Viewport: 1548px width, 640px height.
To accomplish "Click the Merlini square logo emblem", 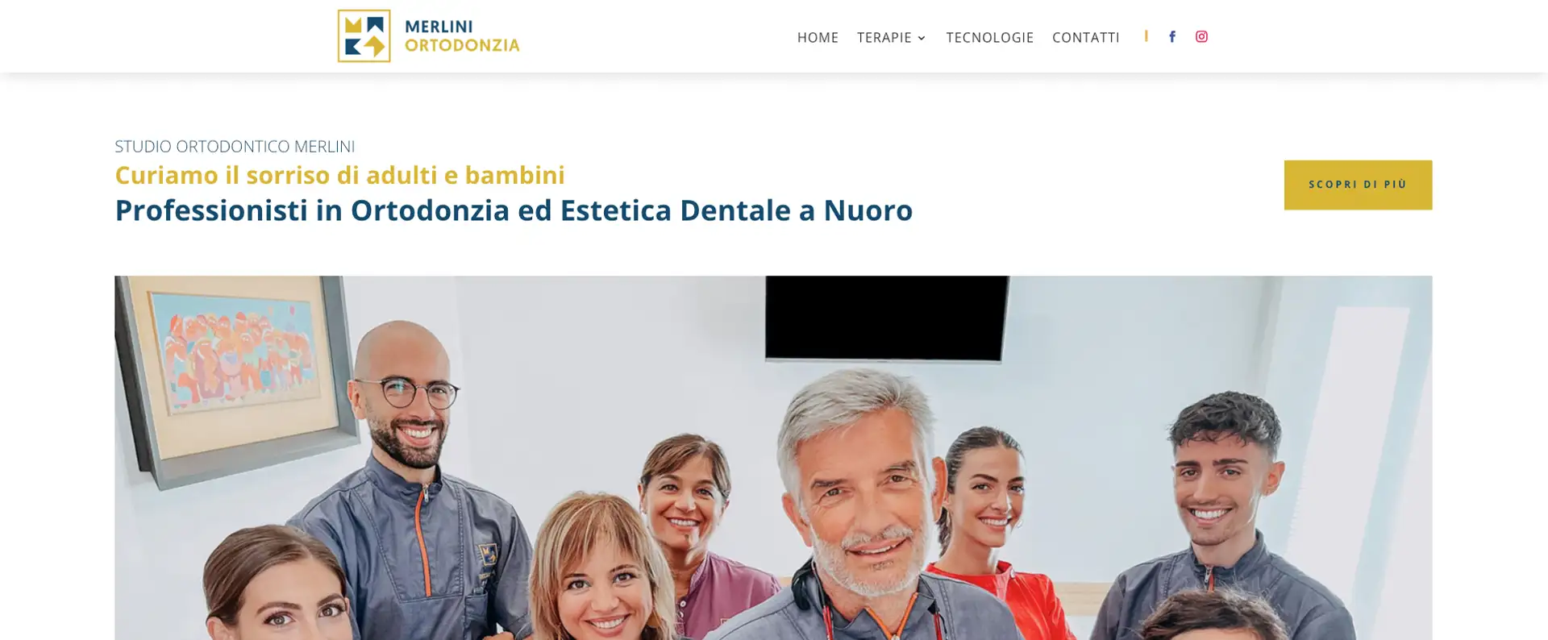I will coord(364,36).
